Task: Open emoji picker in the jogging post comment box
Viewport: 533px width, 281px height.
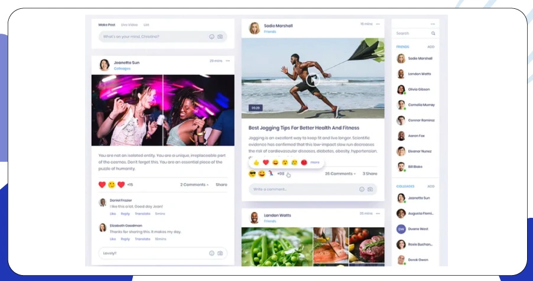Action: click(362, 189)
